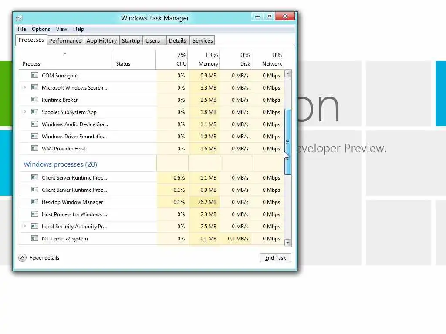446x334 pixels.
Task: Open the File menu
Action: [22, 29]
